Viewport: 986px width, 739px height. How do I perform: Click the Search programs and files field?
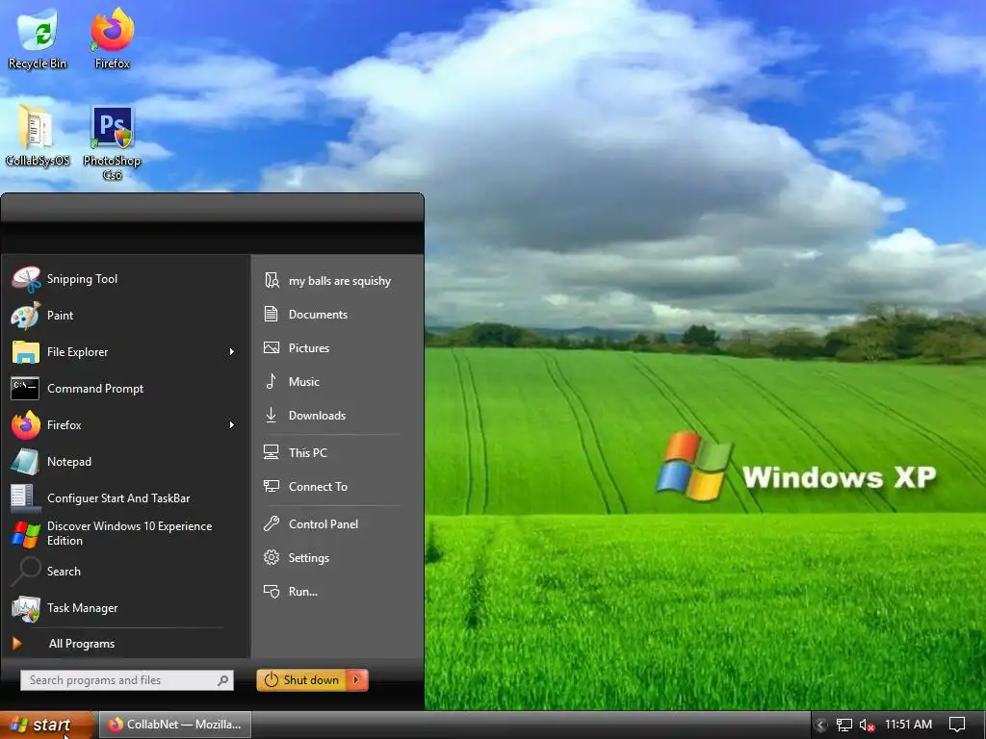127,680
